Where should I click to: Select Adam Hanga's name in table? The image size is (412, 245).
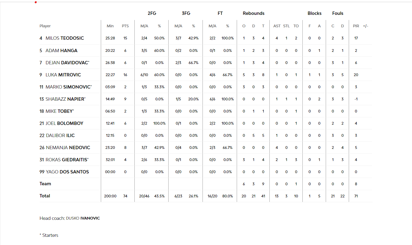click(x=61, y=51)
